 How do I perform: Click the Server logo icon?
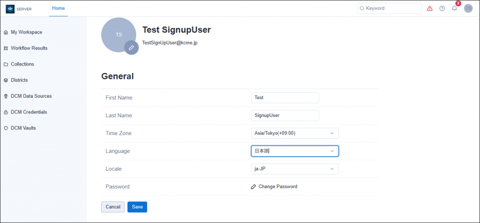tap(10, 9)
